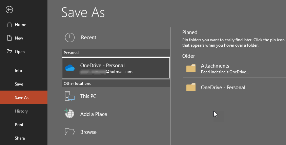The height and width of the screenshot is (145, 286).
Task: Choose This PC as save location
Action: pos(116,96)
